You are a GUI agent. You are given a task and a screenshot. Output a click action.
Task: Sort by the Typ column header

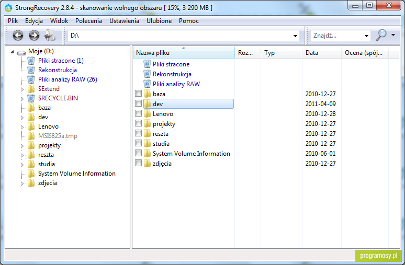tap(282, 53)
